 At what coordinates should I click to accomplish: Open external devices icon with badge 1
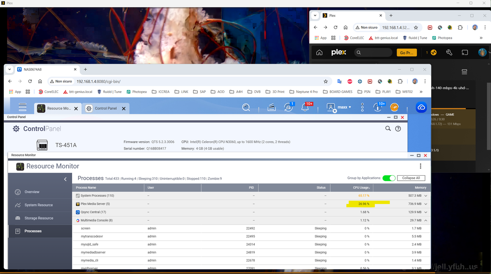pos(288,107)
